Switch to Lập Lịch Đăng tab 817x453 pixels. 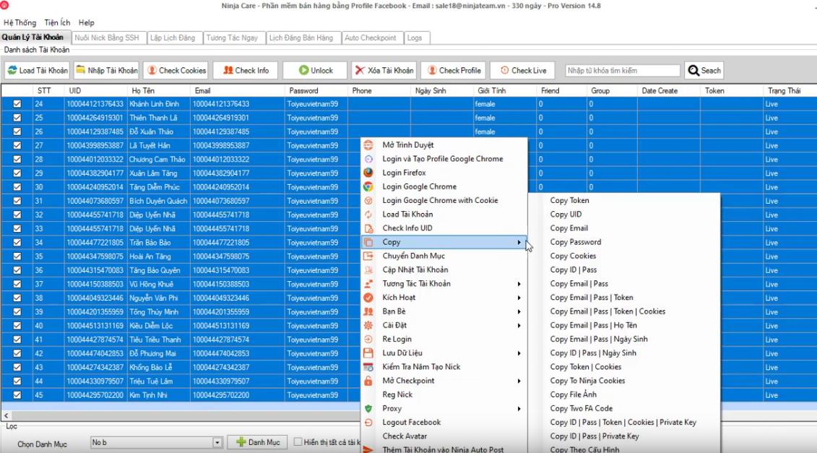pyautogui.click(x=173, y=38)
